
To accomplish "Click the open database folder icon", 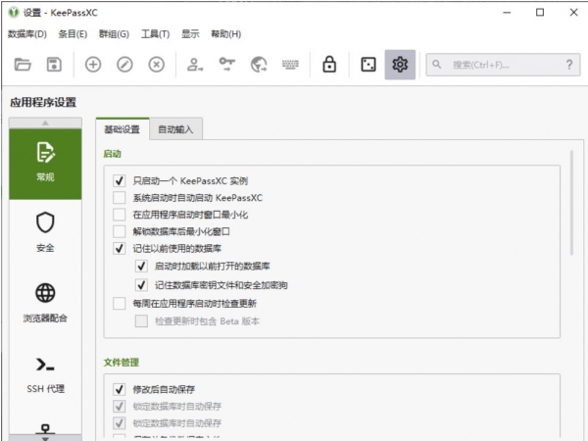I will pos(23,65).
